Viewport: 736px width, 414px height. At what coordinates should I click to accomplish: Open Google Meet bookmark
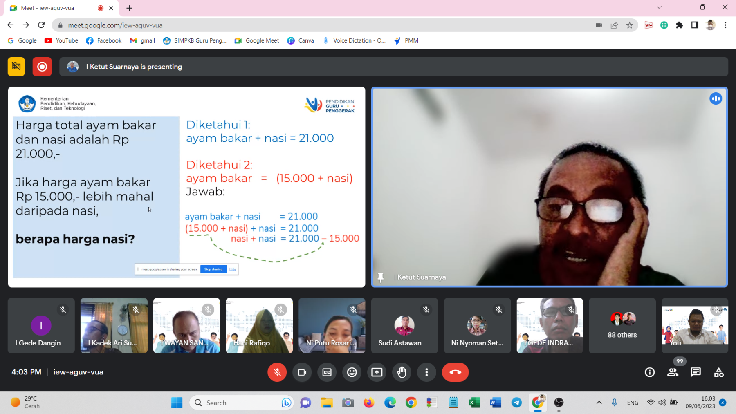click(257, 40)
